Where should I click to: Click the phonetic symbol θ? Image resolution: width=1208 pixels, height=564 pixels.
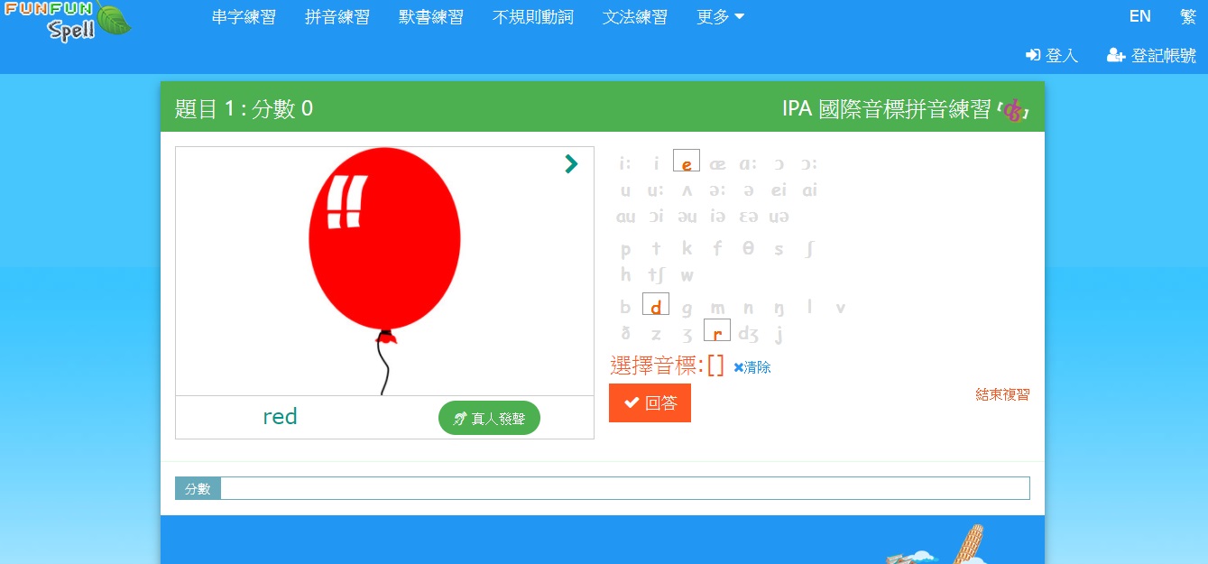pos(748,248)
